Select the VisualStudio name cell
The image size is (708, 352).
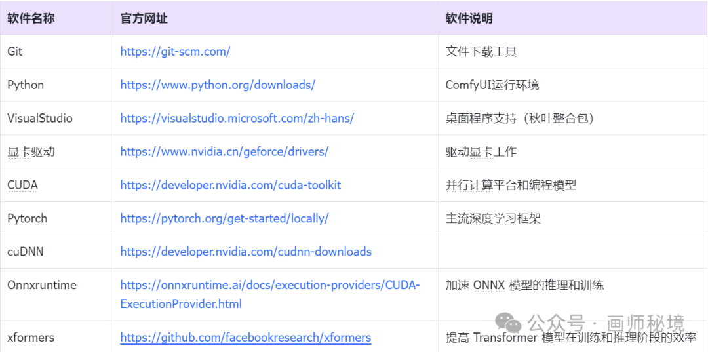point(56,118)
